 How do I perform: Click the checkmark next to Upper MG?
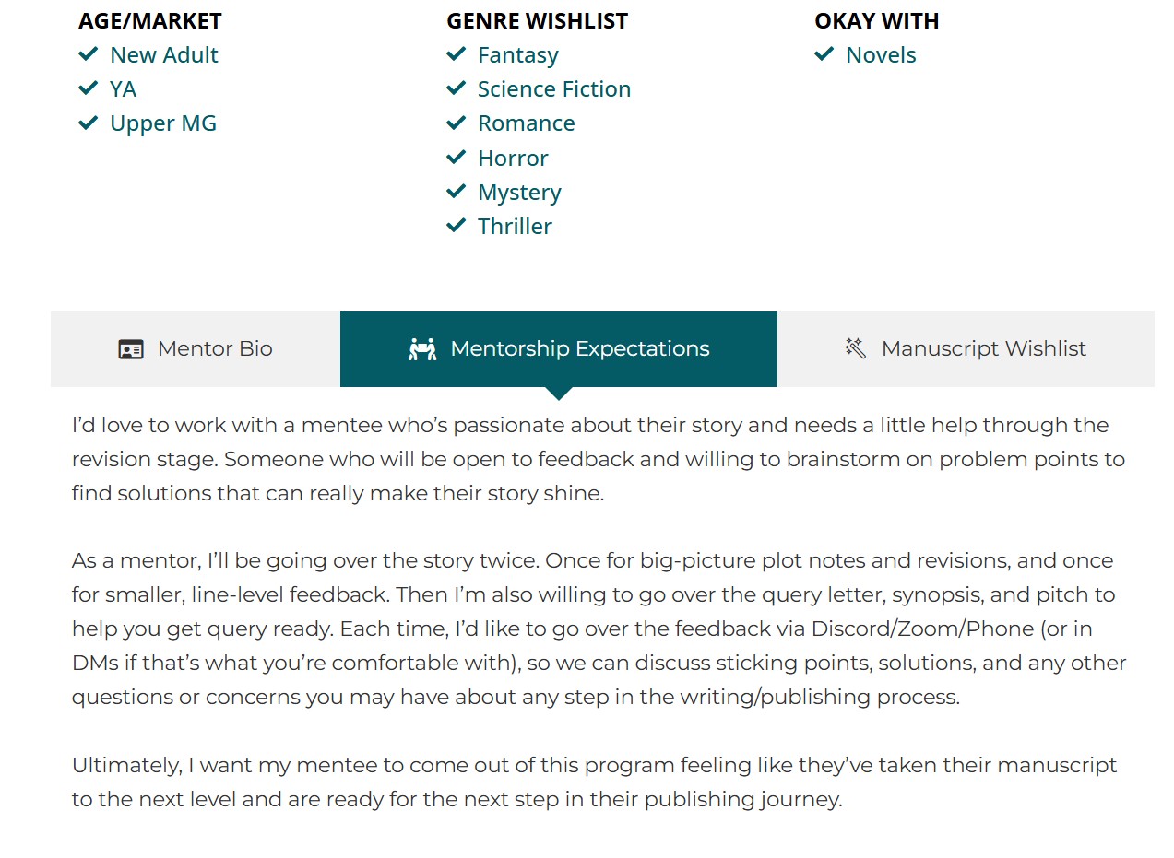[89, 123]
